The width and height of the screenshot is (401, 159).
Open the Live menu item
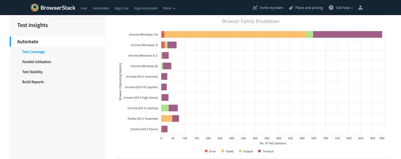[84, 8]
